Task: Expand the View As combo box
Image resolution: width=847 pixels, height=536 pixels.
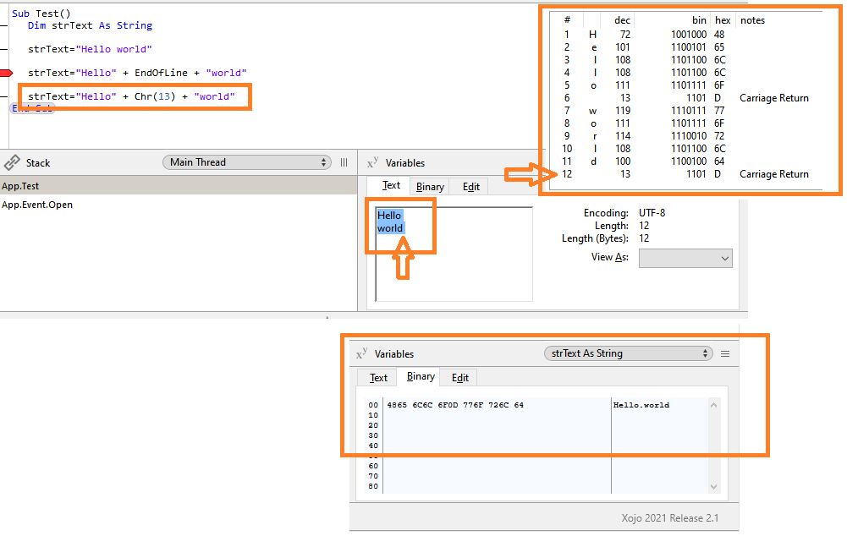Action: point(685,258)
